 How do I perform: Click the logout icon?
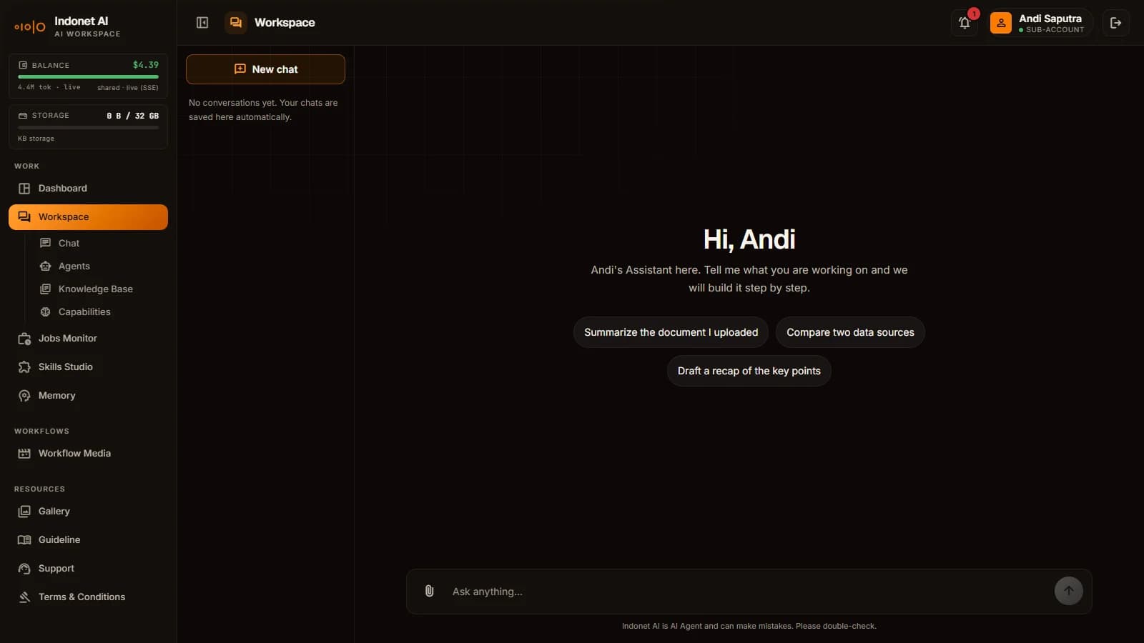point(1116,23)
